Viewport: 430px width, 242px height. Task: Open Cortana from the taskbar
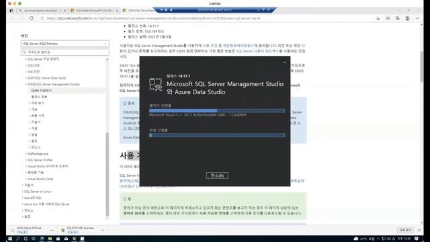click(26, 239)
